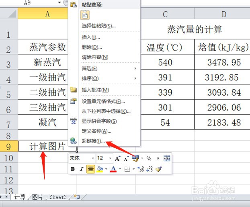
Task: Select the 焓值(kJ/kg) header cell
Action: coord(222,47)
